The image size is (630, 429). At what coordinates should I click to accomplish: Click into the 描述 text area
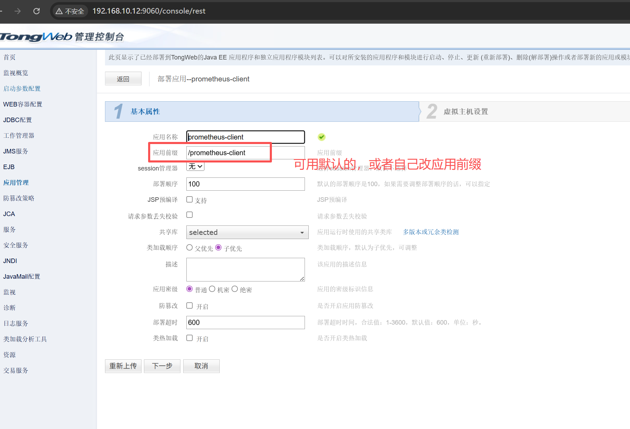click(x=245, y=270)
